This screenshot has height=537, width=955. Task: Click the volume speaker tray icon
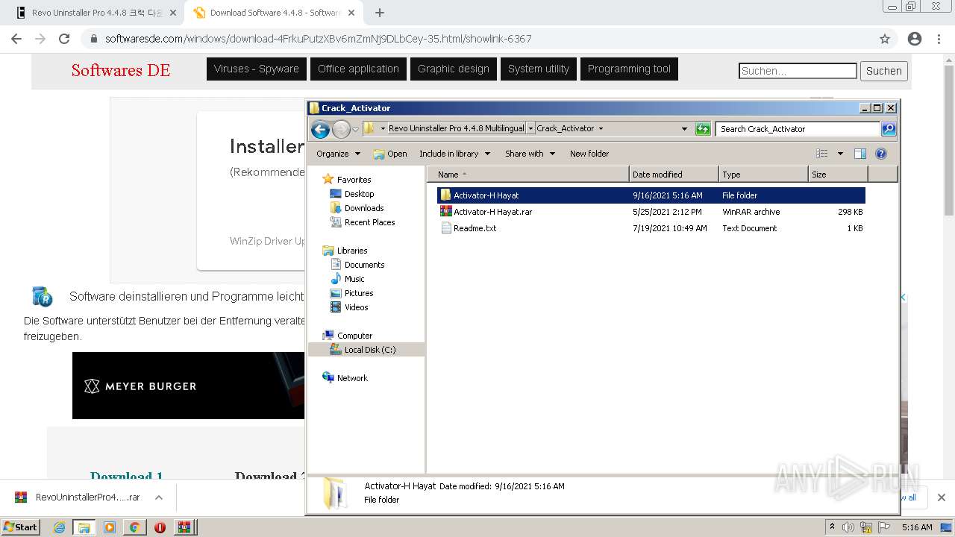[848, 527]
